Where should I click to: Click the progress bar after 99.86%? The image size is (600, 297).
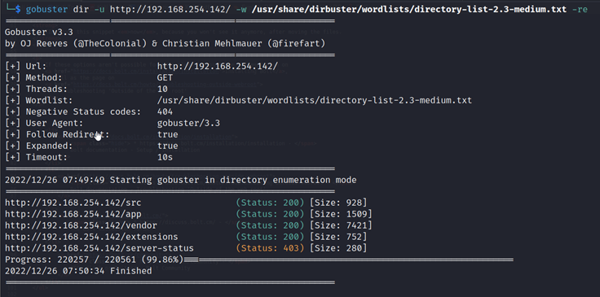(x=348, y=260)
